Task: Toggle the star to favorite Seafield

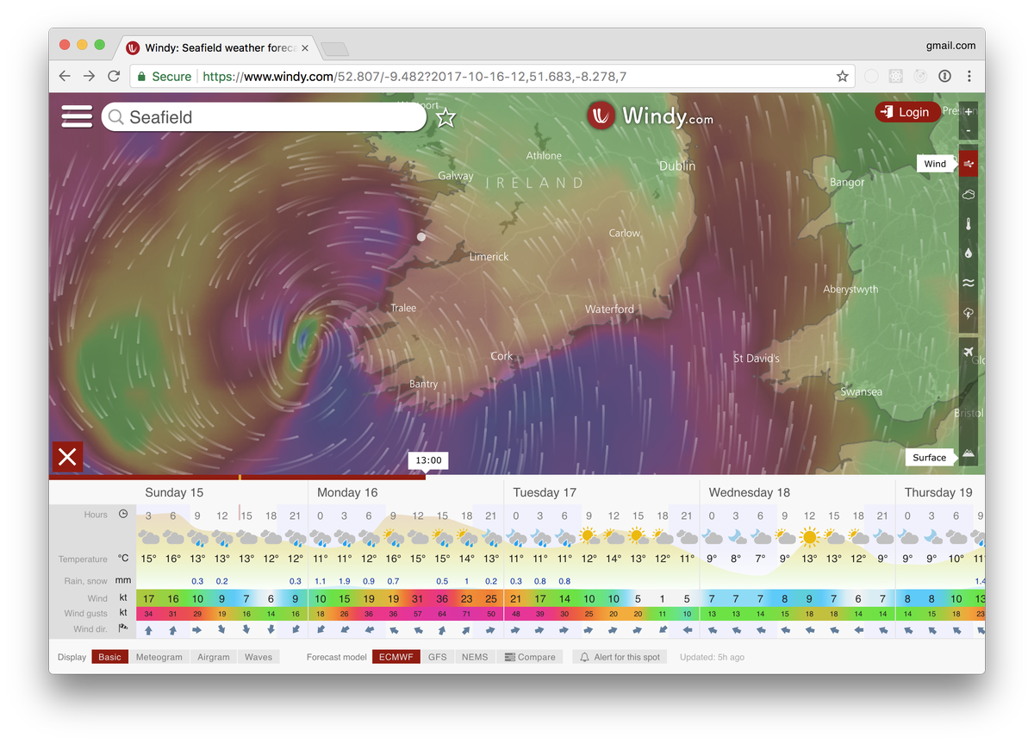Action: (445, 117)
